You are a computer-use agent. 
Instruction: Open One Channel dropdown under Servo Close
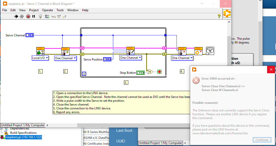pyautogui.click(x=182, y=58)
